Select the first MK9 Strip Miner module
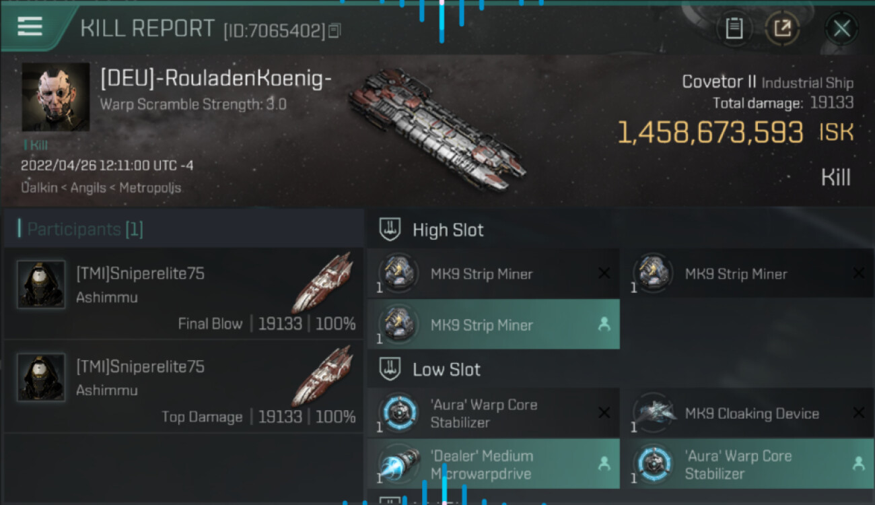 pos(494,273)
